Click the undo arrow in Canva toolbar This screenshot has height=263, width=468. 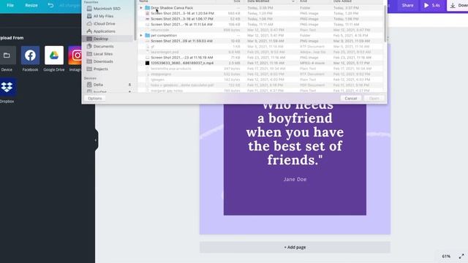click(50, 5)
